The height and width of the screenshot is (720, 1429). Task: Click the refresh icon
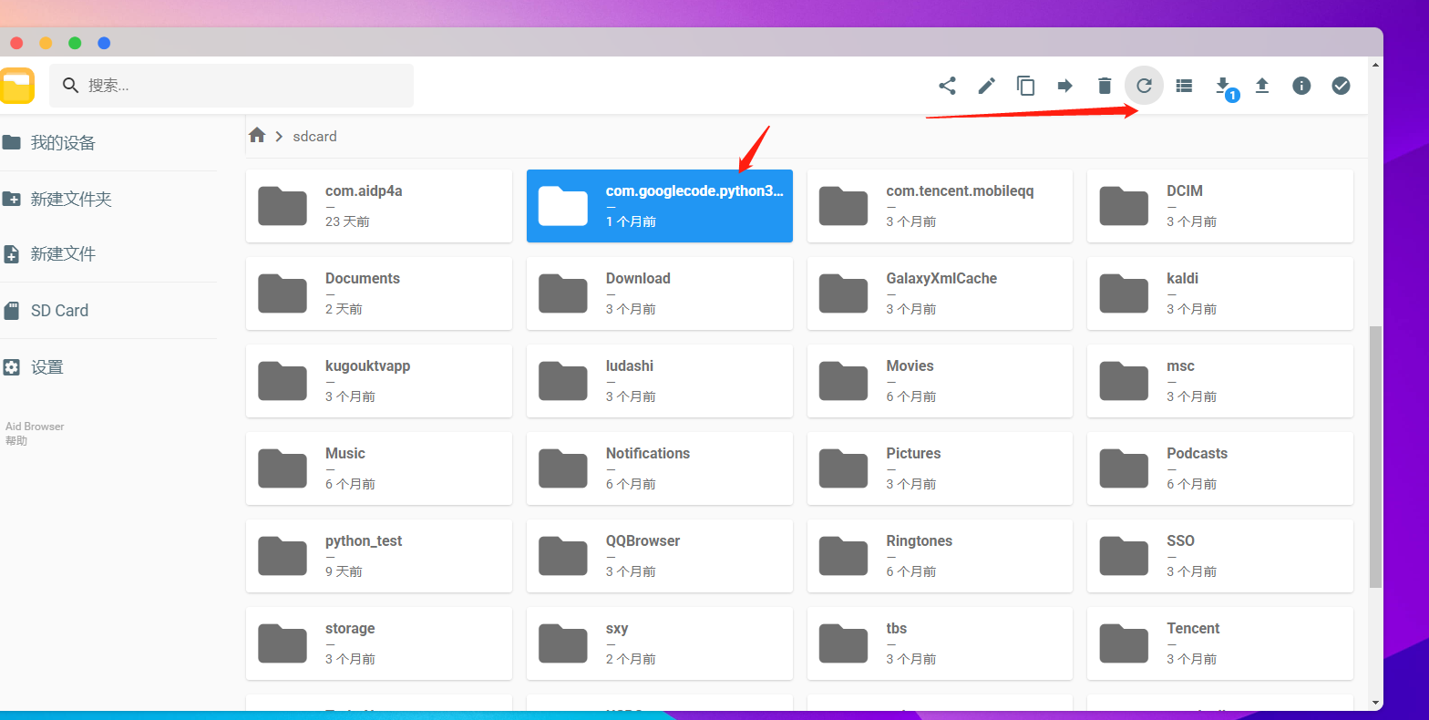click(x=1144, y=86)
